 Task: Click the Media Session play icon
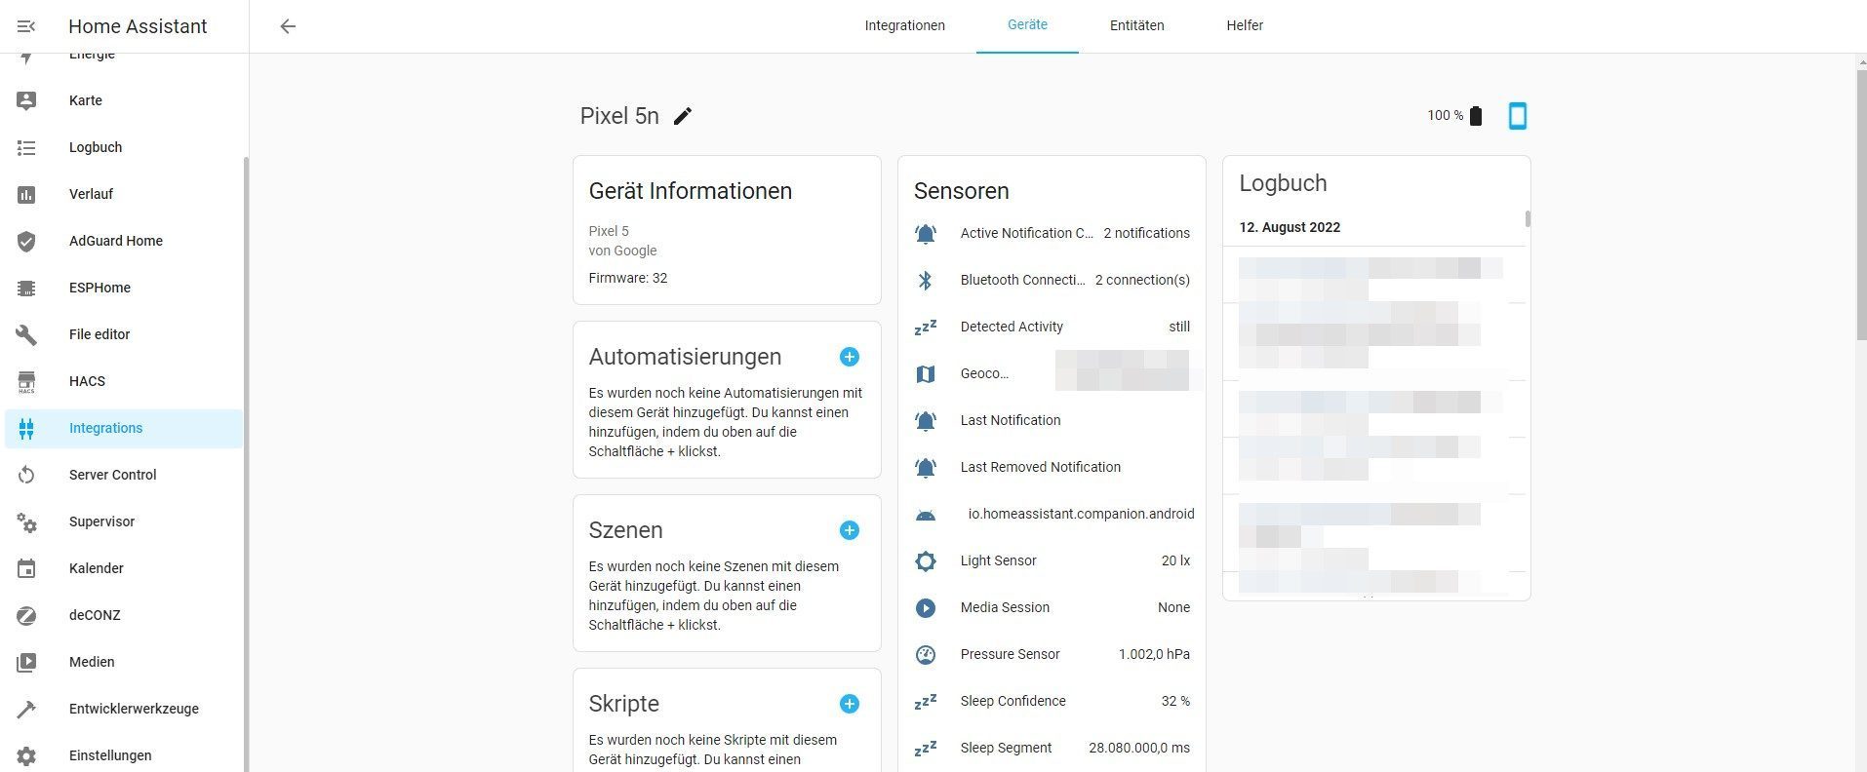click(x=926, y=607)
